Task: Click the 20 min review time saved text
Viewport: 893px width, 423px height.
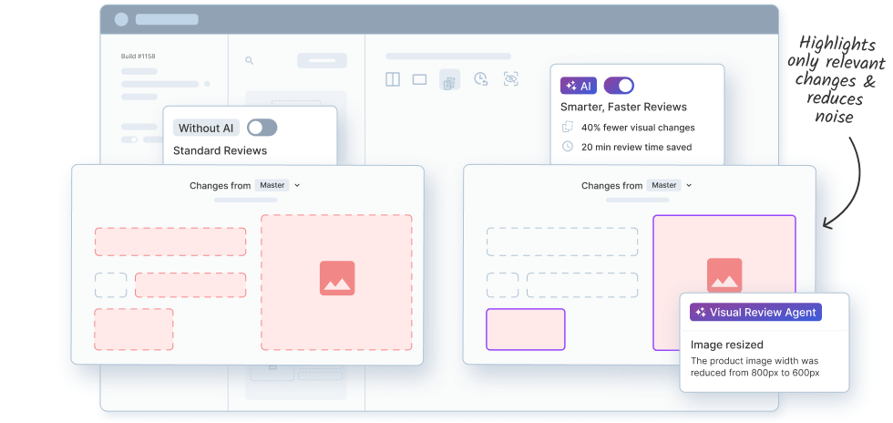Action: tap(637, 147)
